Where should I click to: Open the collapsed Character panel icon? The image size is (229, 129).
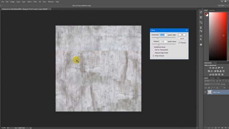click(201, 36)
